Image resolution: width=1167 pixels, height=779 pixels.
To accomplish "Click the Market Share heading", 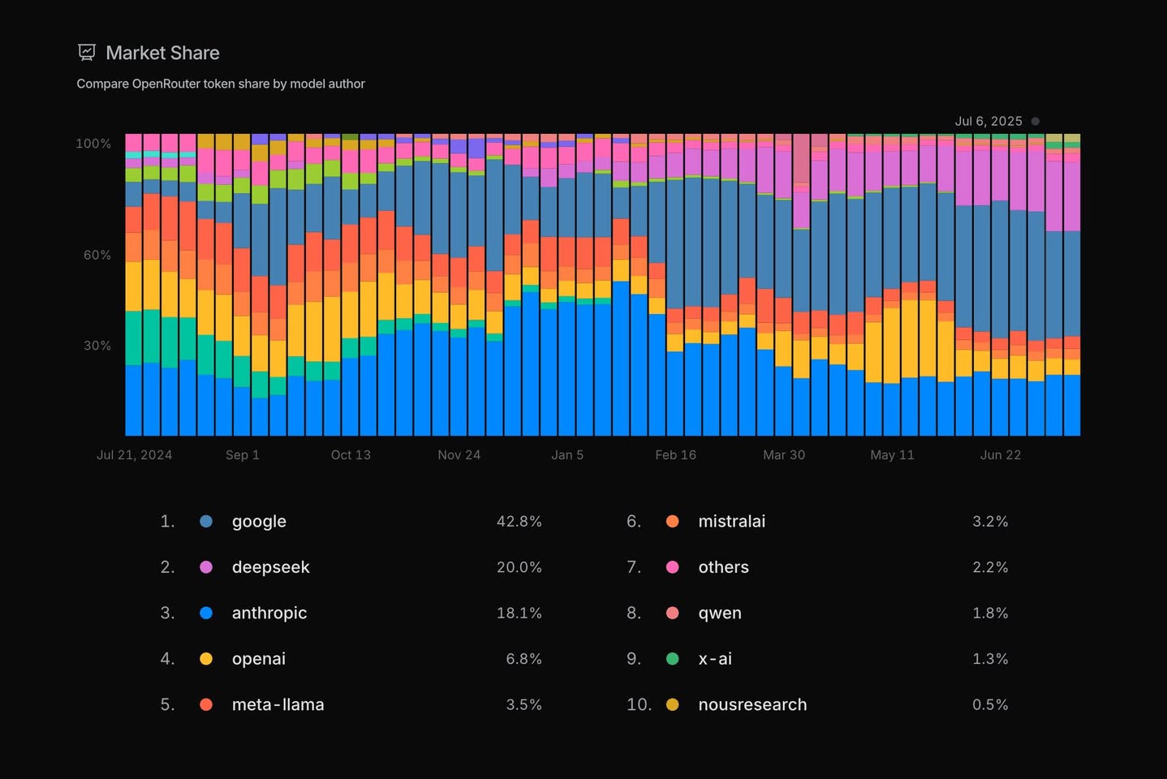I will (162, 53).
